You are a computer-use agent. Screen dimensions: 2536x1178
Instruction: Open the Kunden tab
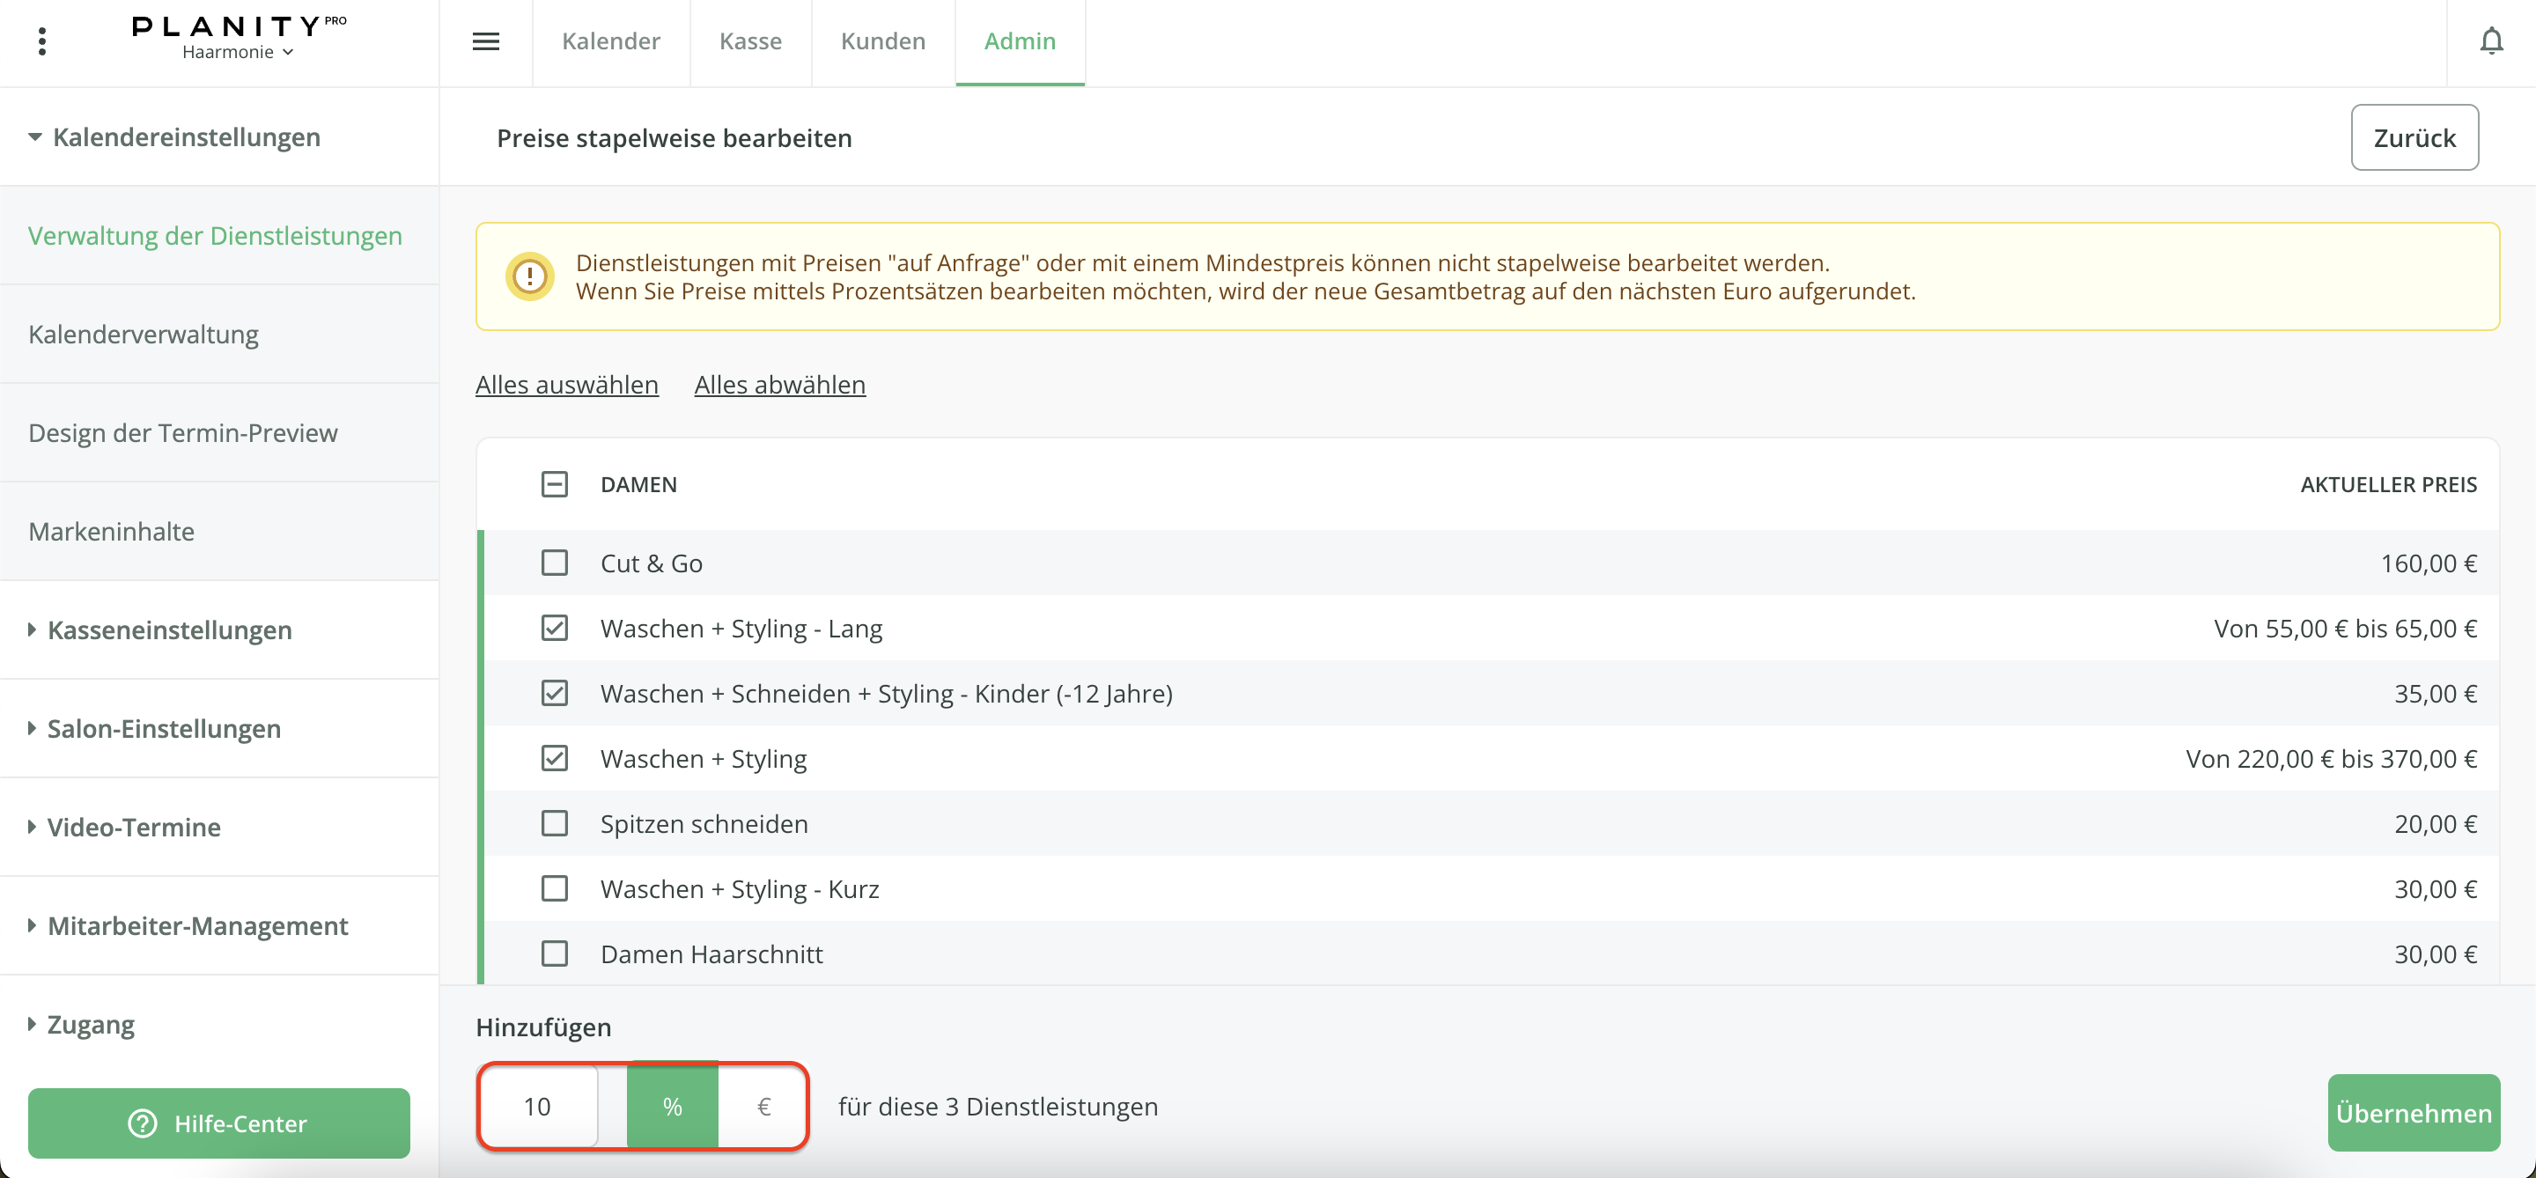click(882, 41)
